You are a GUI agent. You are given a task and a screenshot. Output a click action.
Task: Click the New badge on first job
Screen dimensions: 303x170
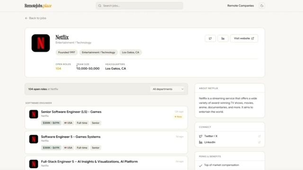click(x=178, y=117)
